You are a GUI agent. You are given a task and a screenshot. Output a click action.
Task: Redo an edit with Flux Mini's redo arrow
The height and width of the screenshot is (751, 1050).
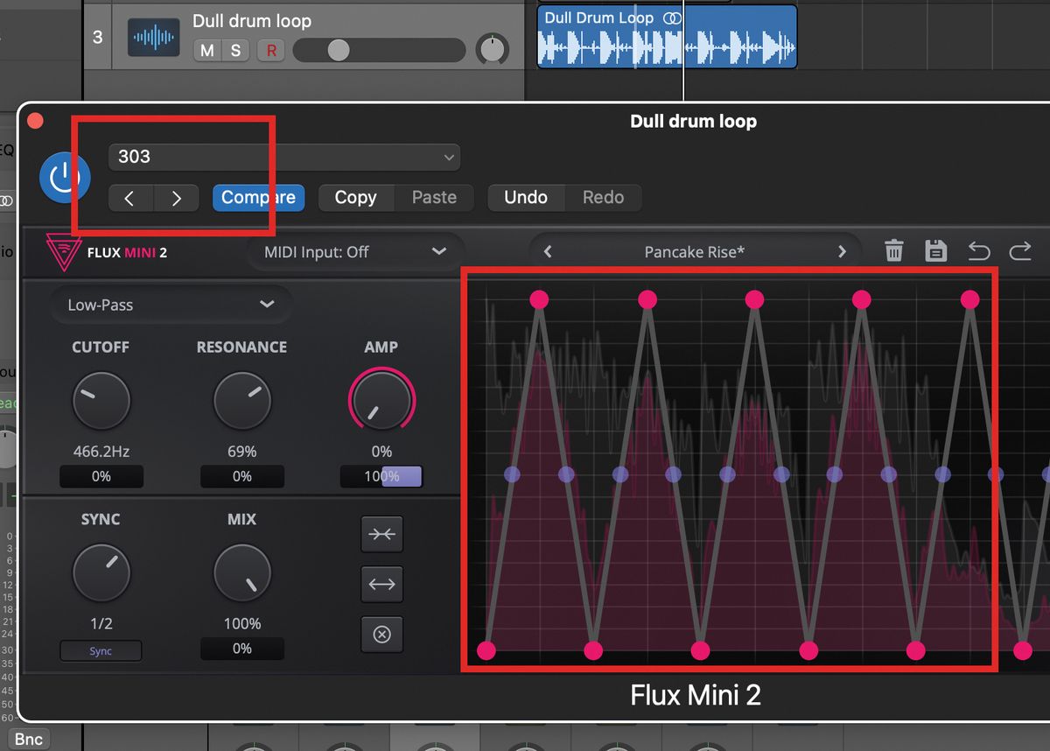coord(1020,250)
